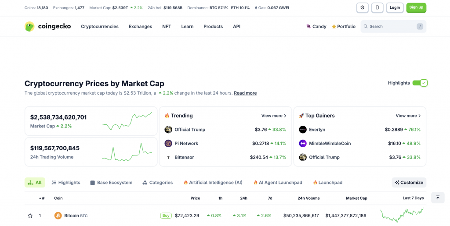Click the MimbleWimbleCoin icon
The height and width of the screenshot is (226, 450).
tap(303, 143)
